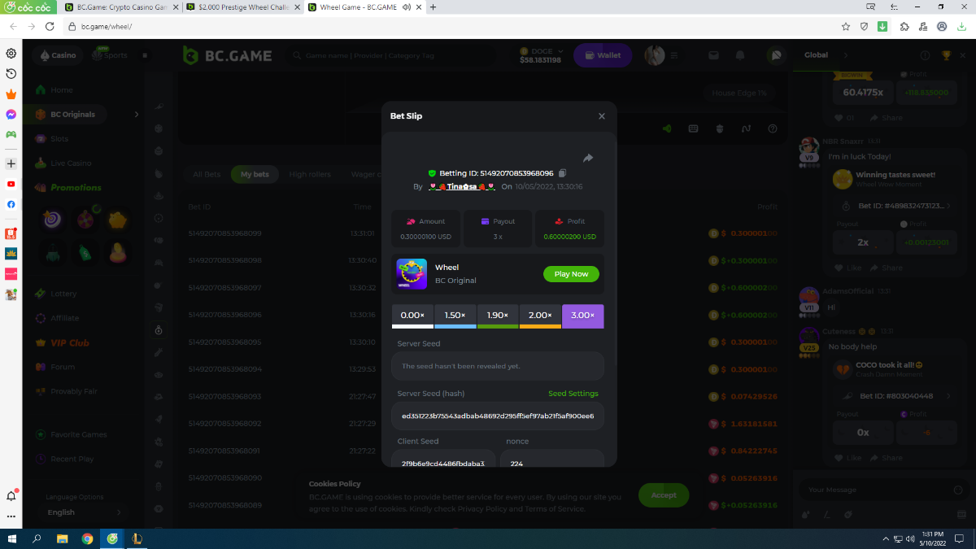Switch to the All Bets tab
976x549 pixels.
click(x=207, y=174)
